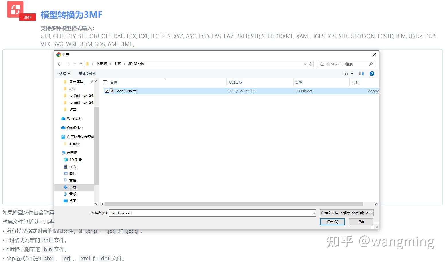Screen dimensions: 445x262
Task: Open the 音乐 library in sidebar
Action: point(73,194)
